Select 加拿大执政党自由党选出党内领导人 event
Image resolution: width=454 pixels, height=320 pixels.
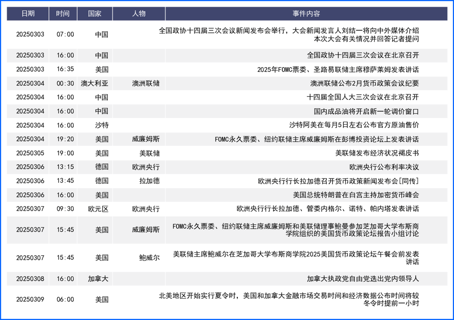[363, 279]
